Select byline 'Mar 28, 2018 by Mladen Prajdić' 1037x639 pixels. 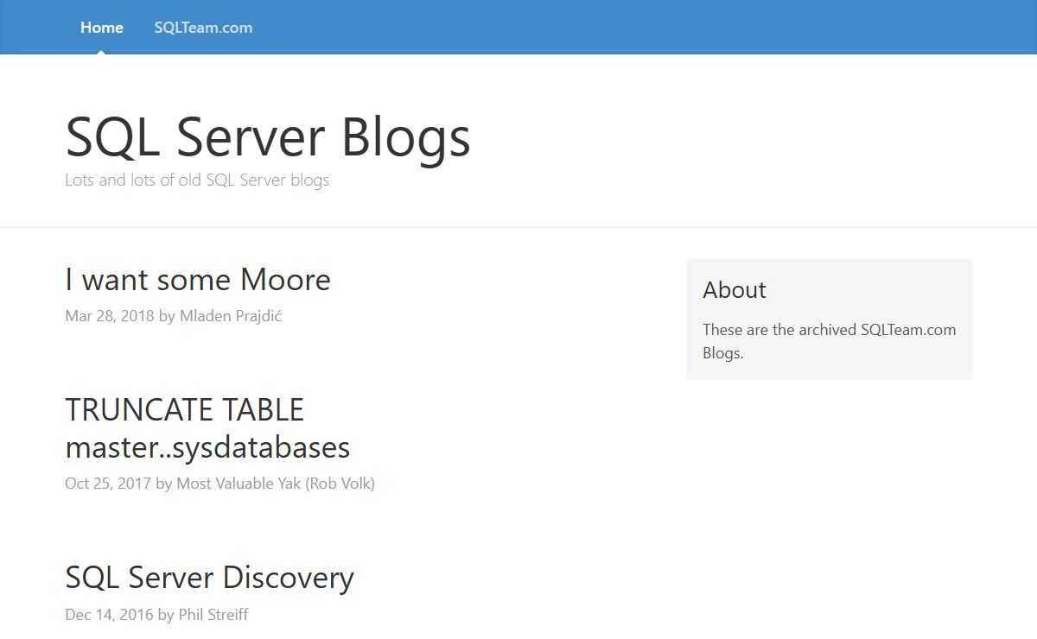point(174,316)
